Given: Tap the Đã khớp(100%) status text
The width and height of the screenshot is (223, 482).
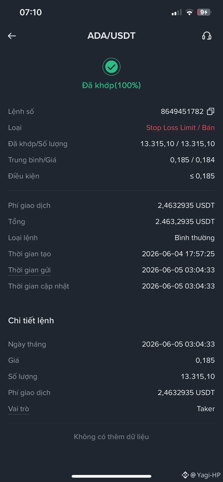Looking at the screenshot, I should coord(111,85).
